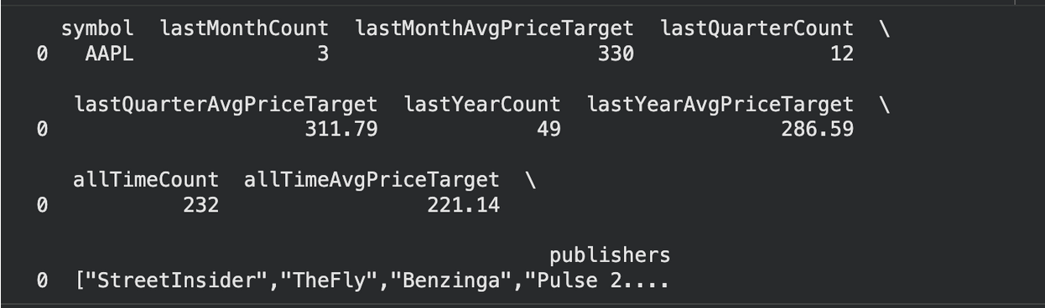Select the lastQuarterCount value 12
Viewport: 1045px width, 308px height.
click(842, 54)
